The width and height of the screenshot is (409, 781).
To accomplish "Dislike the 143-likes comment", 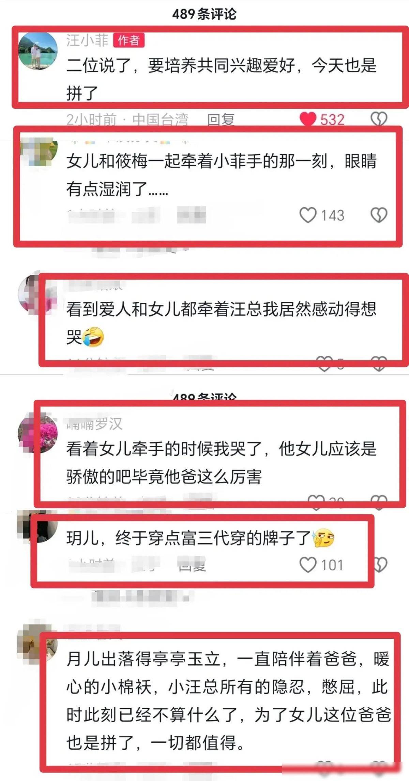I will click(379, 215).
